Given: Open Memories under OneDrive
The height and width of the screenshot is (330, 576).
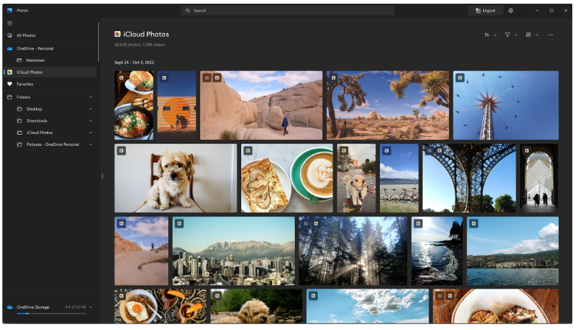Looking at the screenshot, I should point(35,60).
